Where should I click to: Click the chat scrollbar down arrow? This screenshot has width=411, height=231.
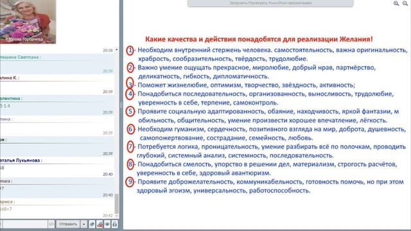[116, 216]
